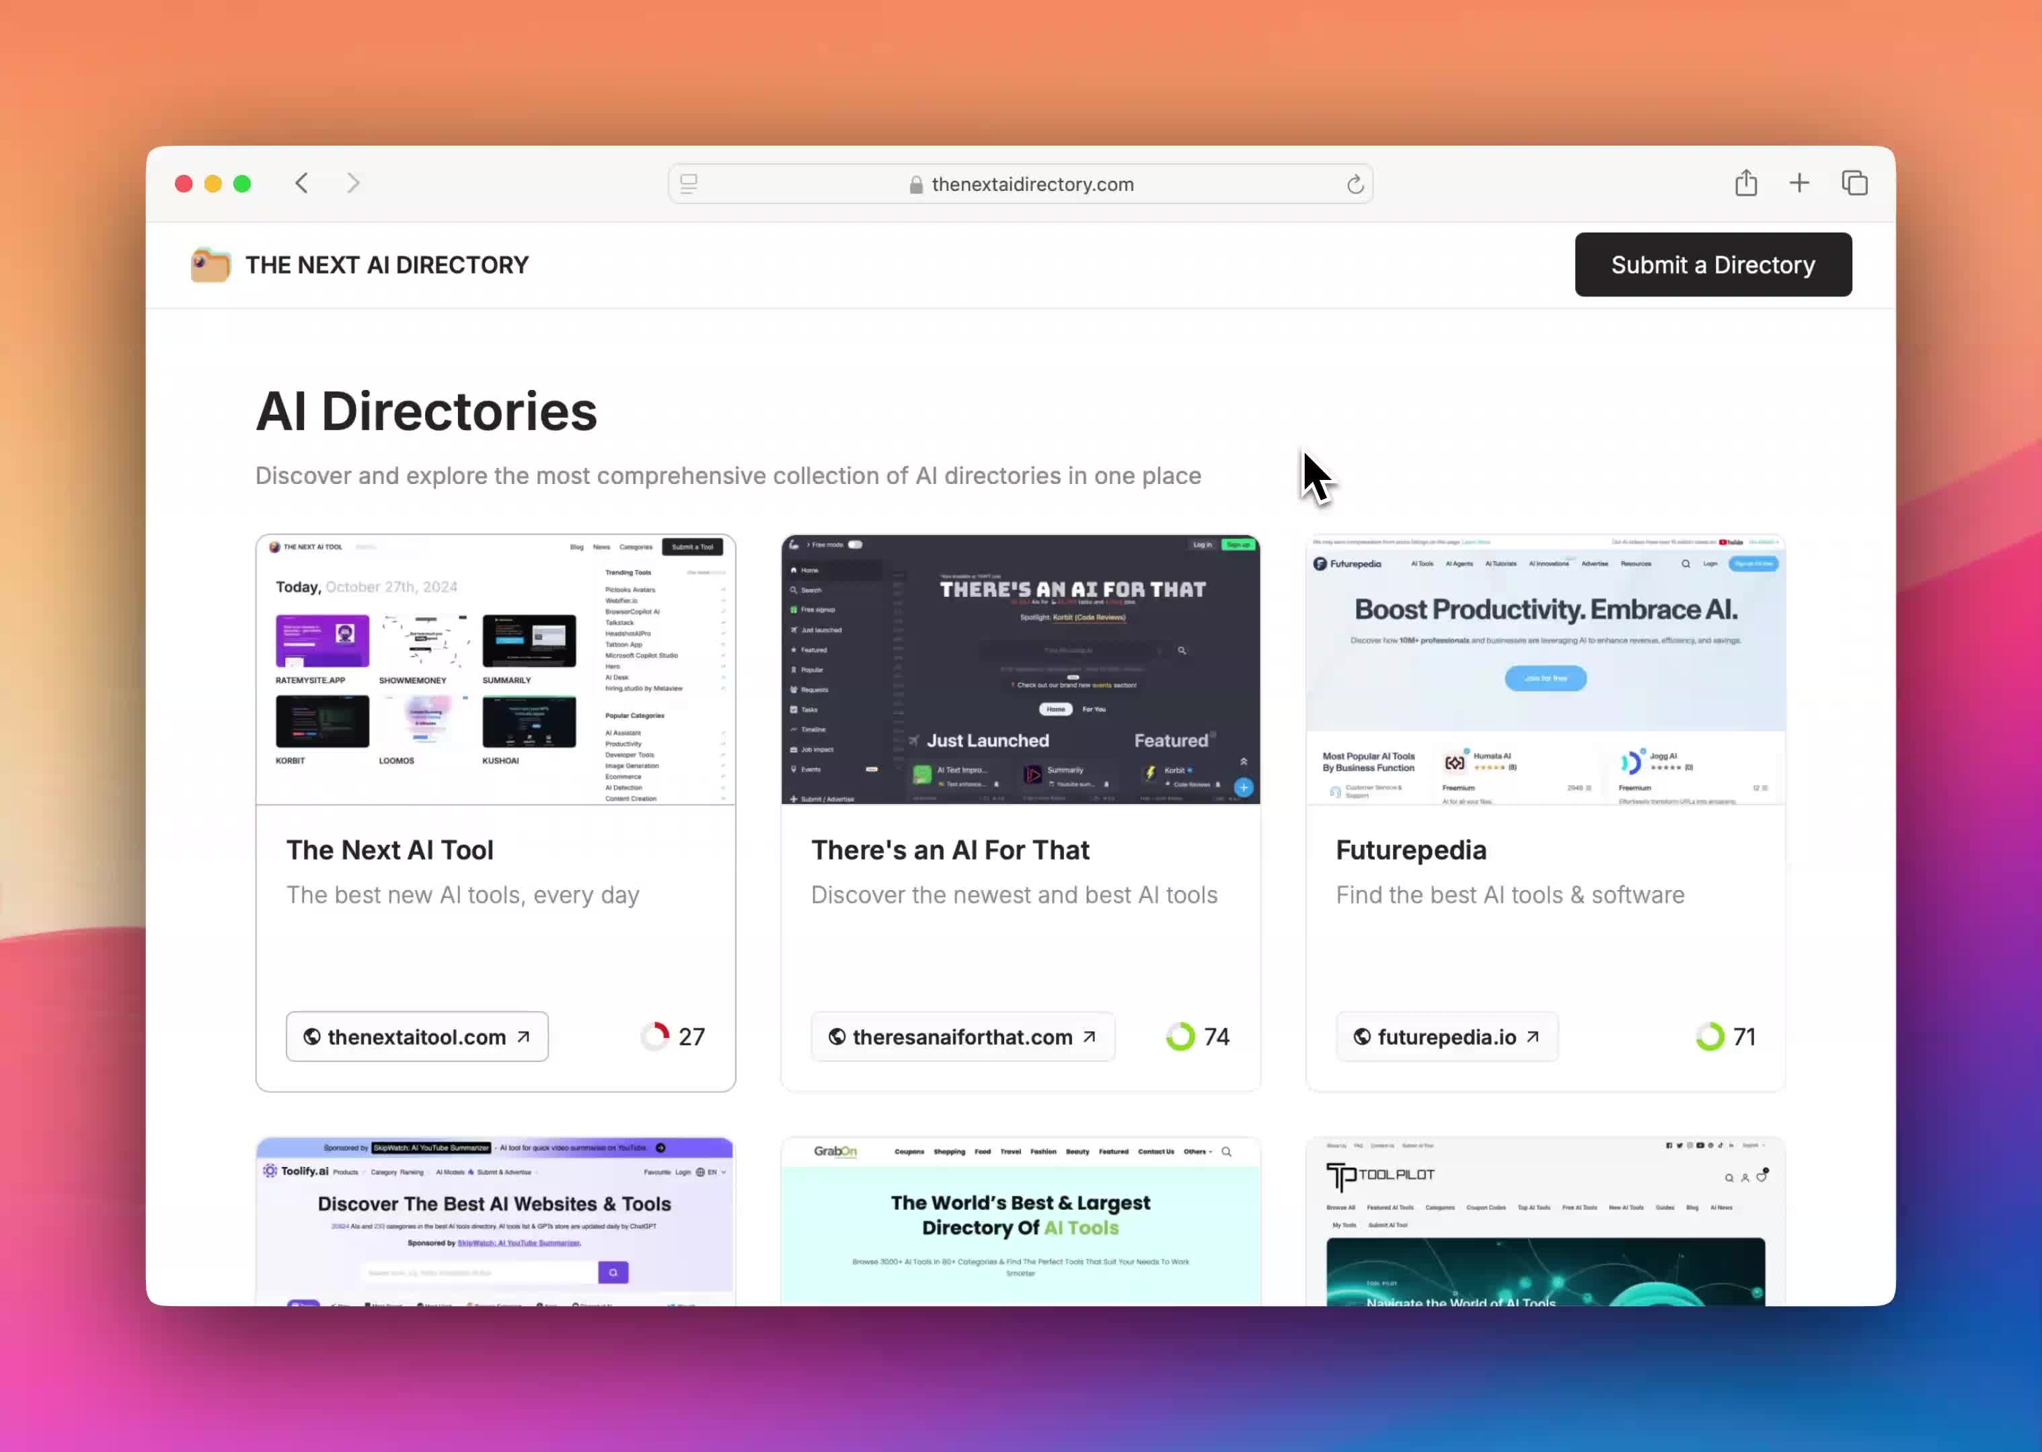
Task: Click the card title The Next AI Tool
Action: click(x=390, y=850)
